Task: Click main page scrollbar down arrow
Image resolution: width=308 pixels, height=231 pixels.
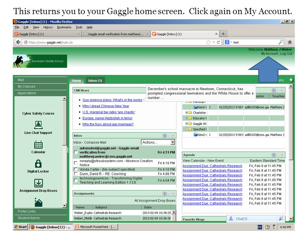Action: click(x=291, y=218)
